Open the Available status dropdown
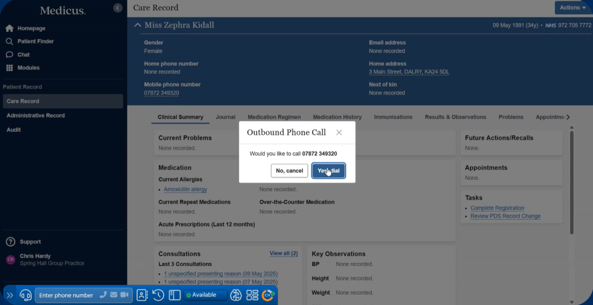593x305 pixels. coord(205,295)
